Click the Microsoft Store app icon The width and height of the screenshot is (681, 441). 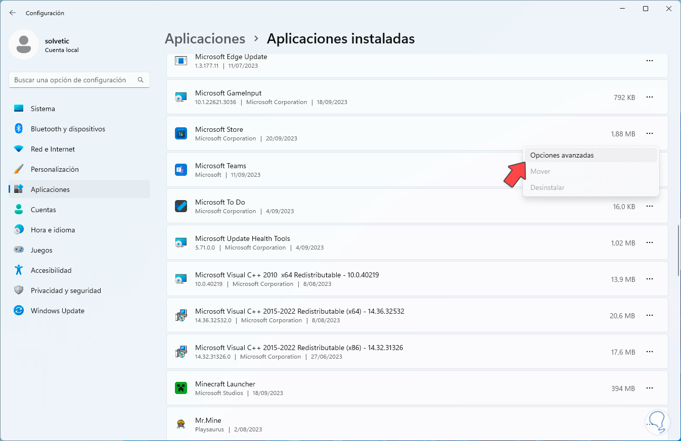pos(181,133)
